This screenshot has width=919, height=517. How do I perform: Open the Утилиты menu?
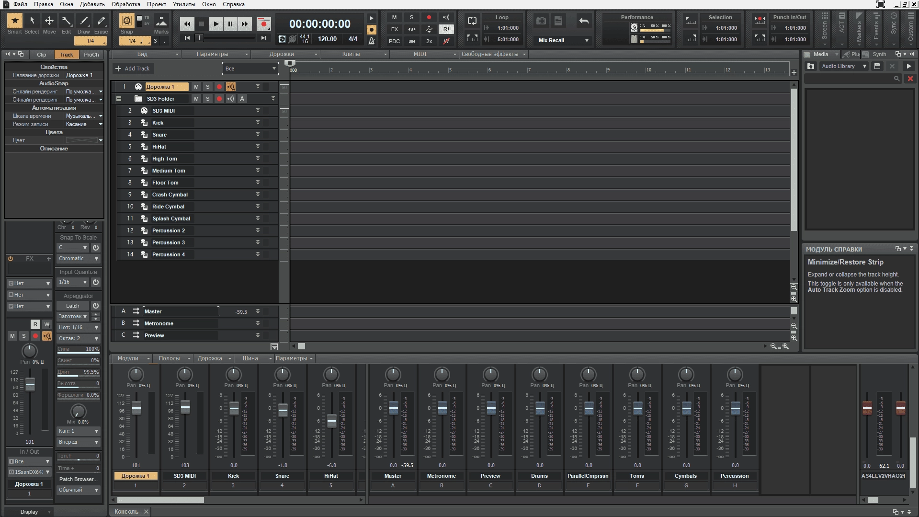point(184,4)
